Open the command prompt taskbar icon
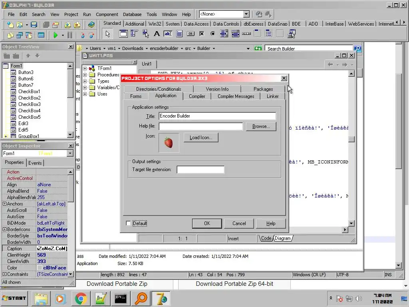409x307 pixels. coord(121,299)
